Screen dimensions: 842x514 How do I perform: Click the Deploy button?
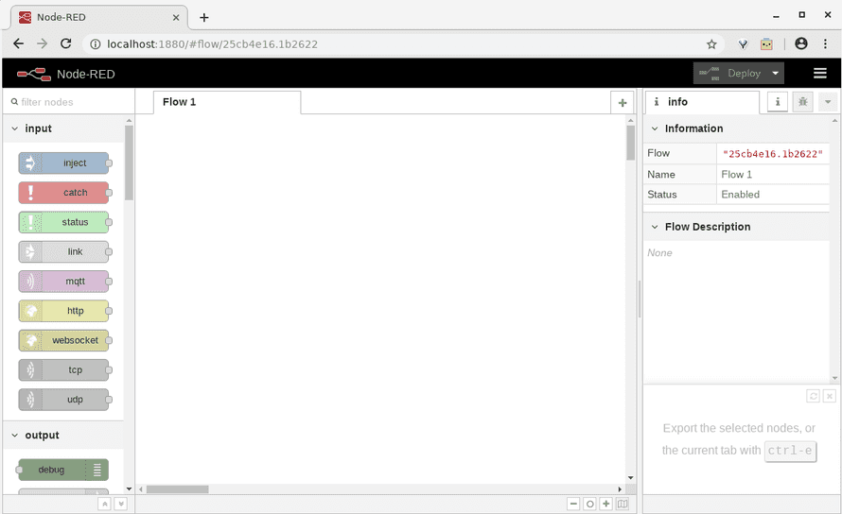(730, 74)
